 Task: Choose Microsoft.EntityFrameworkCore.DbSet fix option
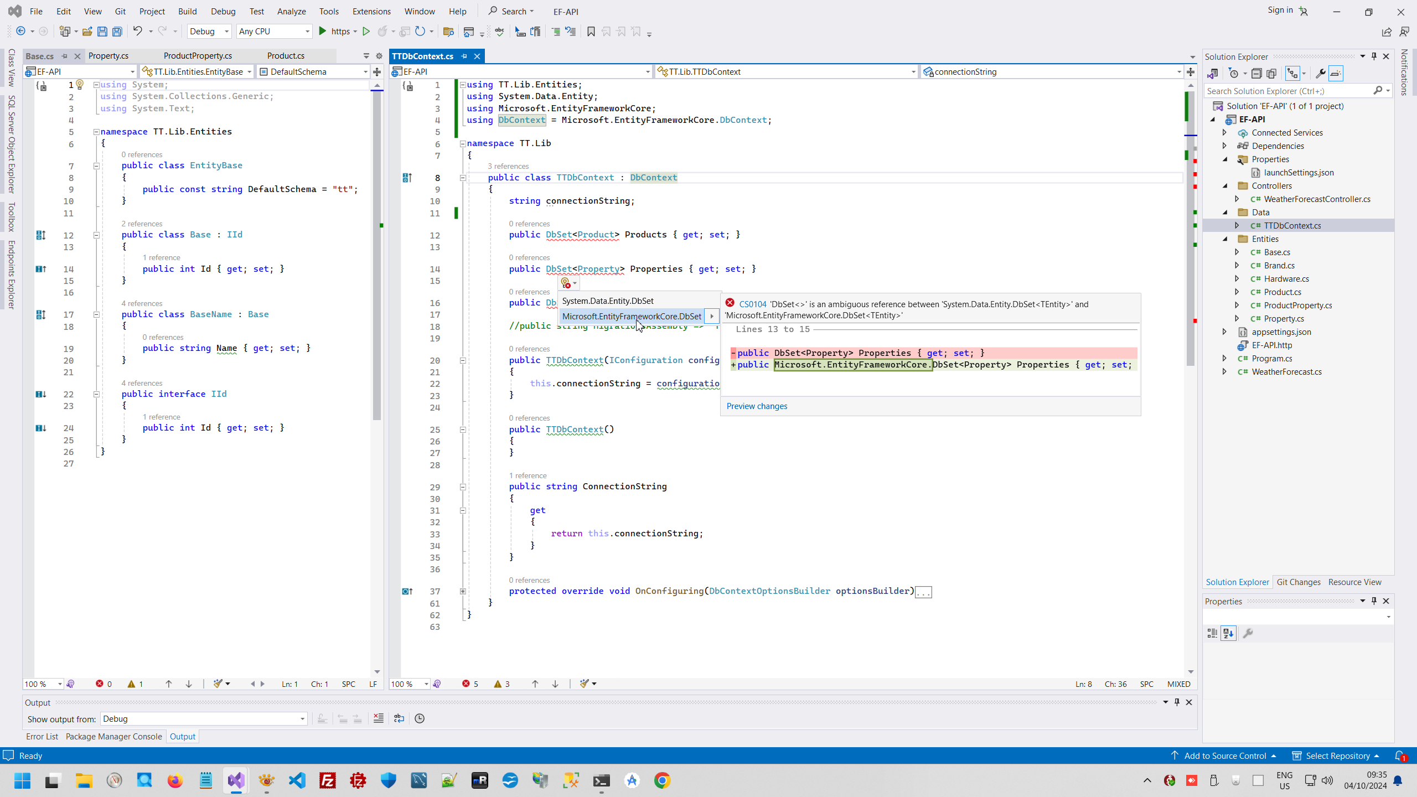click(632, 316)
